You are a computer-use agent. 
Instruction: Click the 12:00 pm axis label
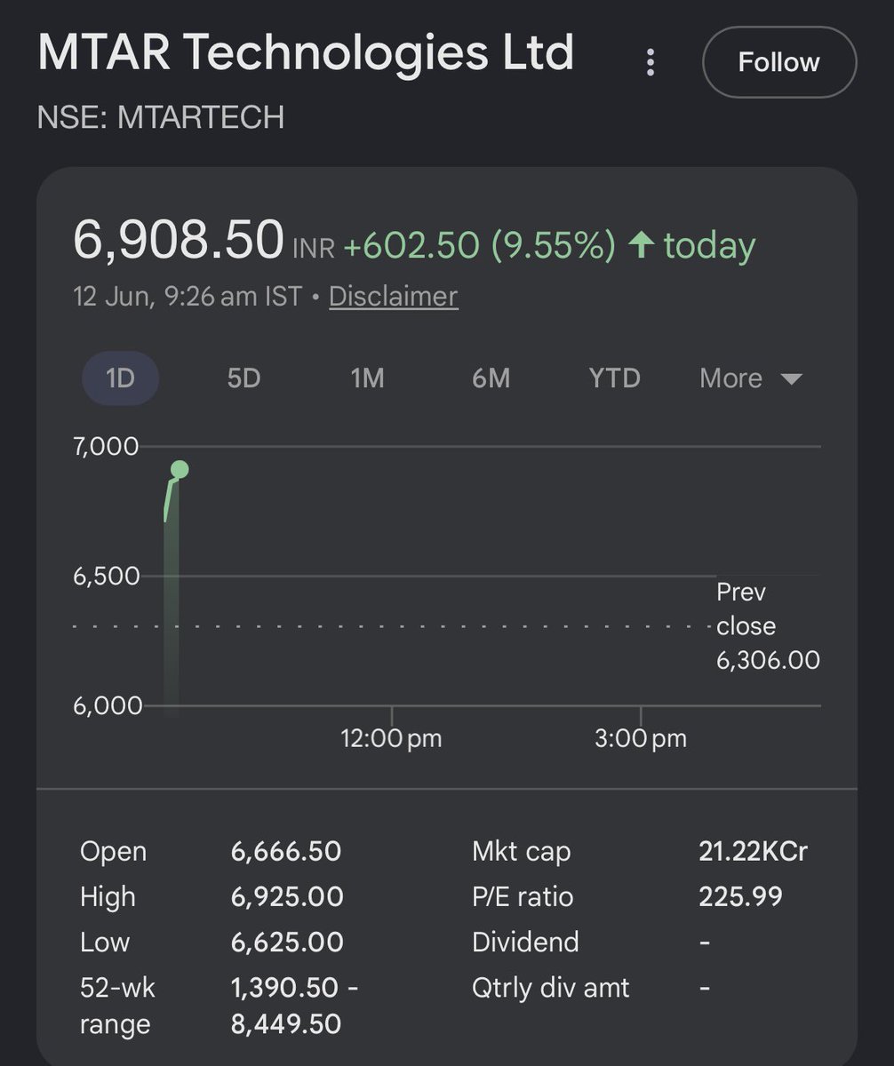[x=391, y=738]
